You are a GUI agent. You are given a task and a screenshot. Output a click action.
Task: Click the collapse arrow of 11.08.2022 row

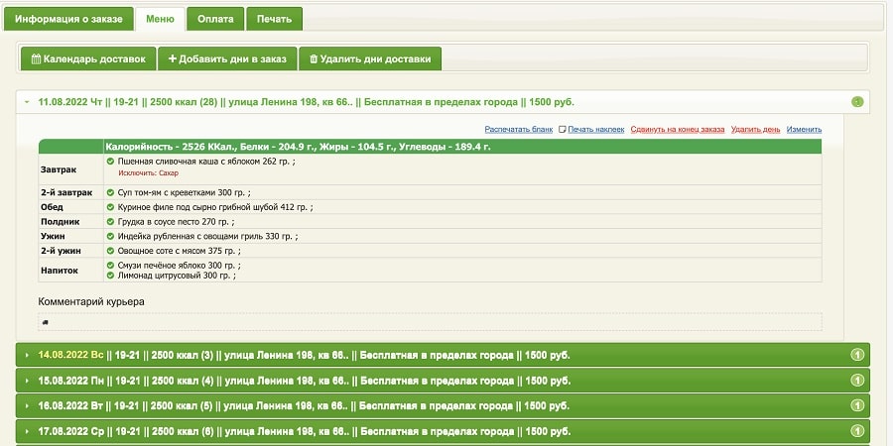pos(27,102)
